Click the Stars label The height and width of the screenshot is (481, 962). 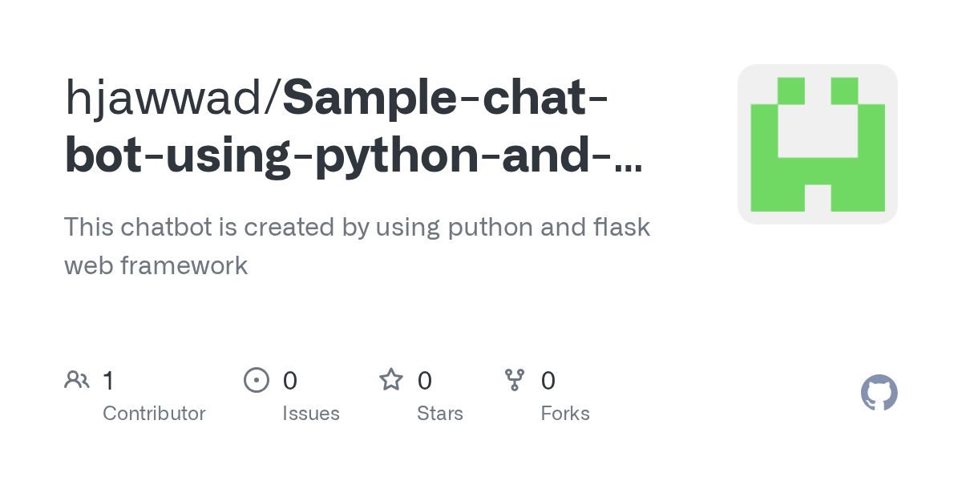[x=440, y=414]
